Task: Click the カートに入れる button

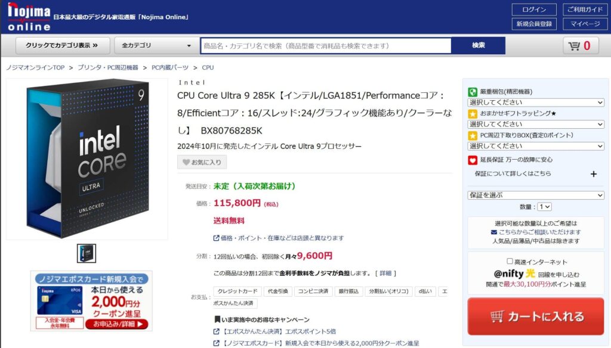Action: [x=536, y=316]
